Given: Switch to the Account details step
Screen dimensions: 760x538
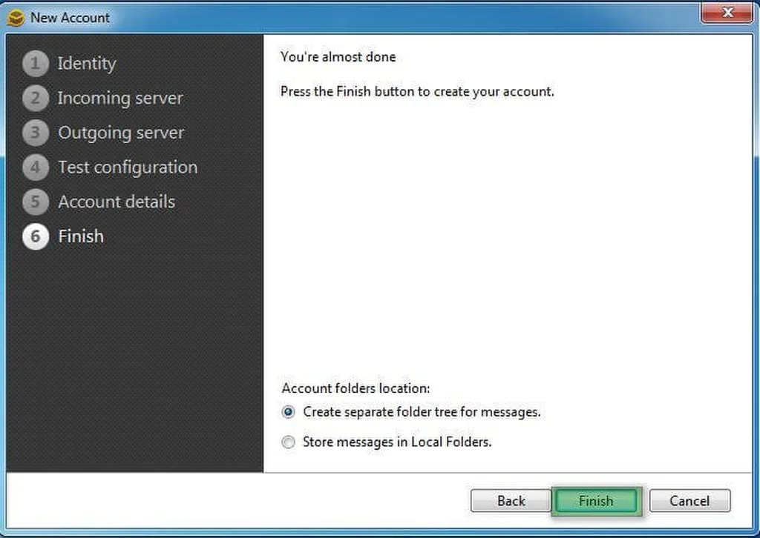Looking at the screenshot, I should (117, 202).
